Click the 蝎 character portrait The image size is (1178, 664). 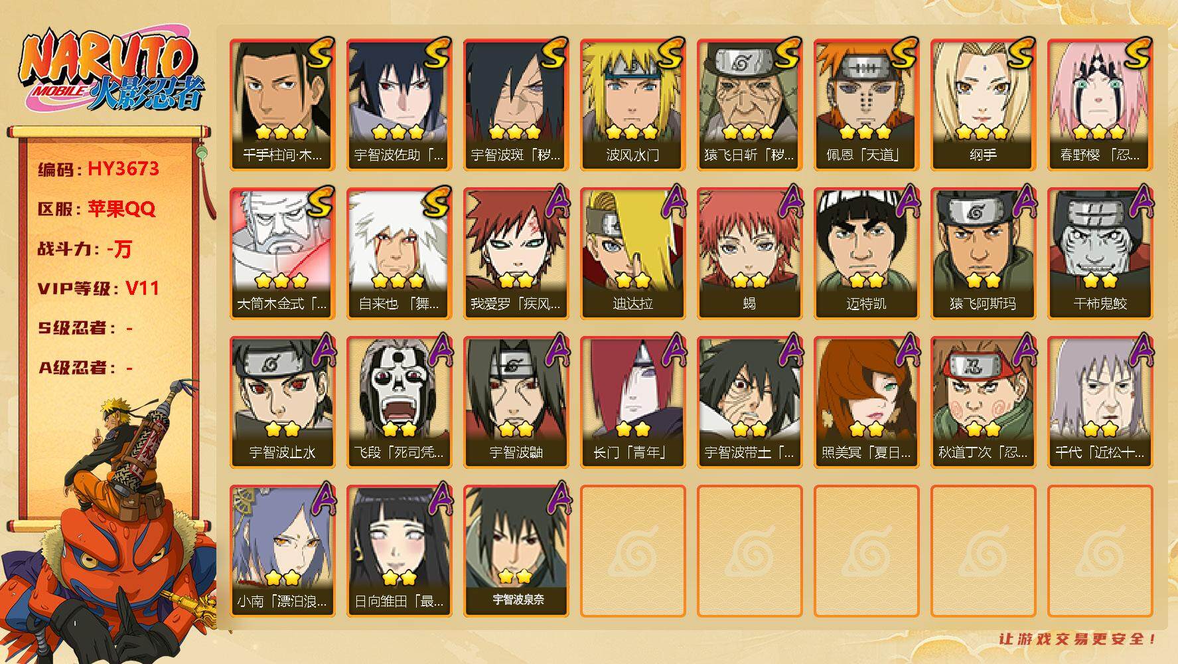(749, 254)
